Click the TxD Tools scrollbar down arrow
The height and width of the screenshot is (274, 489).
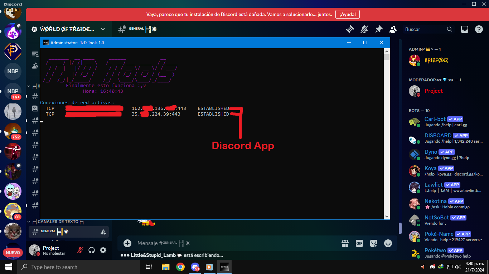click(387, 216)
